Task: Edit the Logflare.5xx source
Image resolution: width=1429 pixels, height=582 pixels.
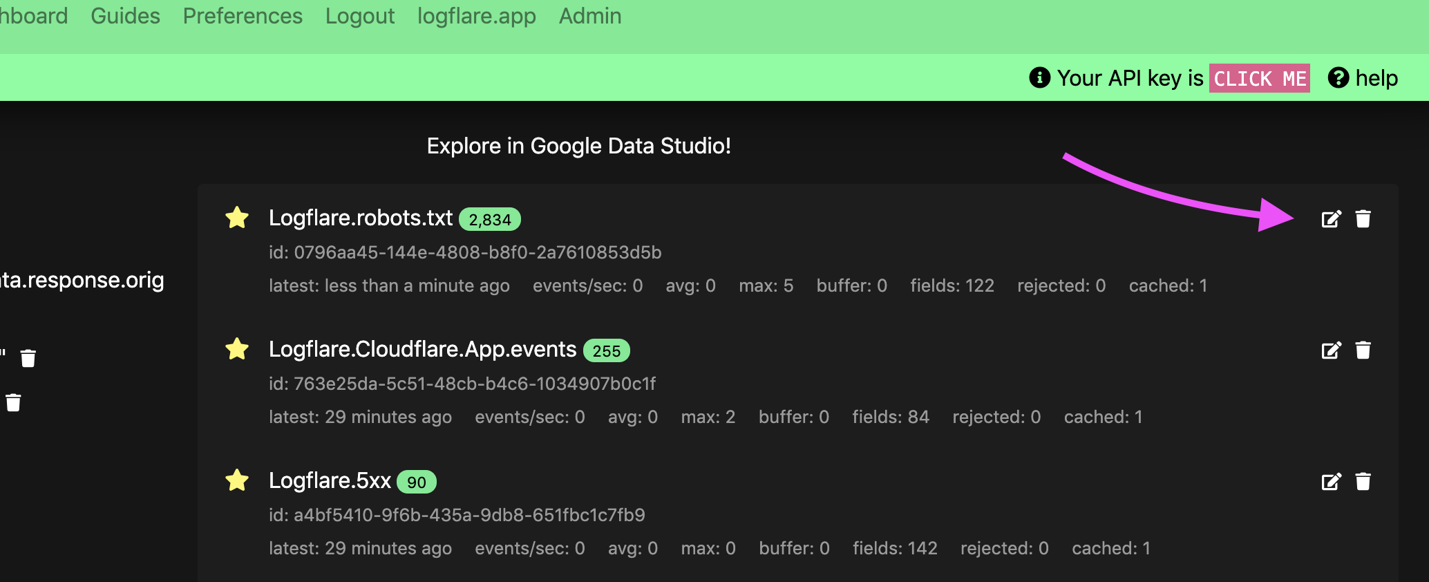Action: [x=1331, y=482]
